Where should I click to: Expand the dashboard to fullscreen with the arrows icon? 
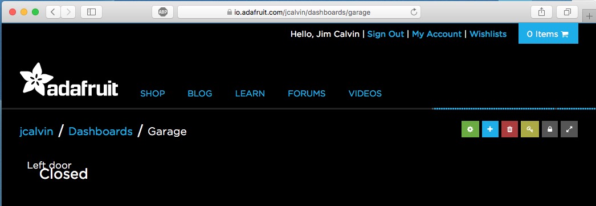click(569, 129)
